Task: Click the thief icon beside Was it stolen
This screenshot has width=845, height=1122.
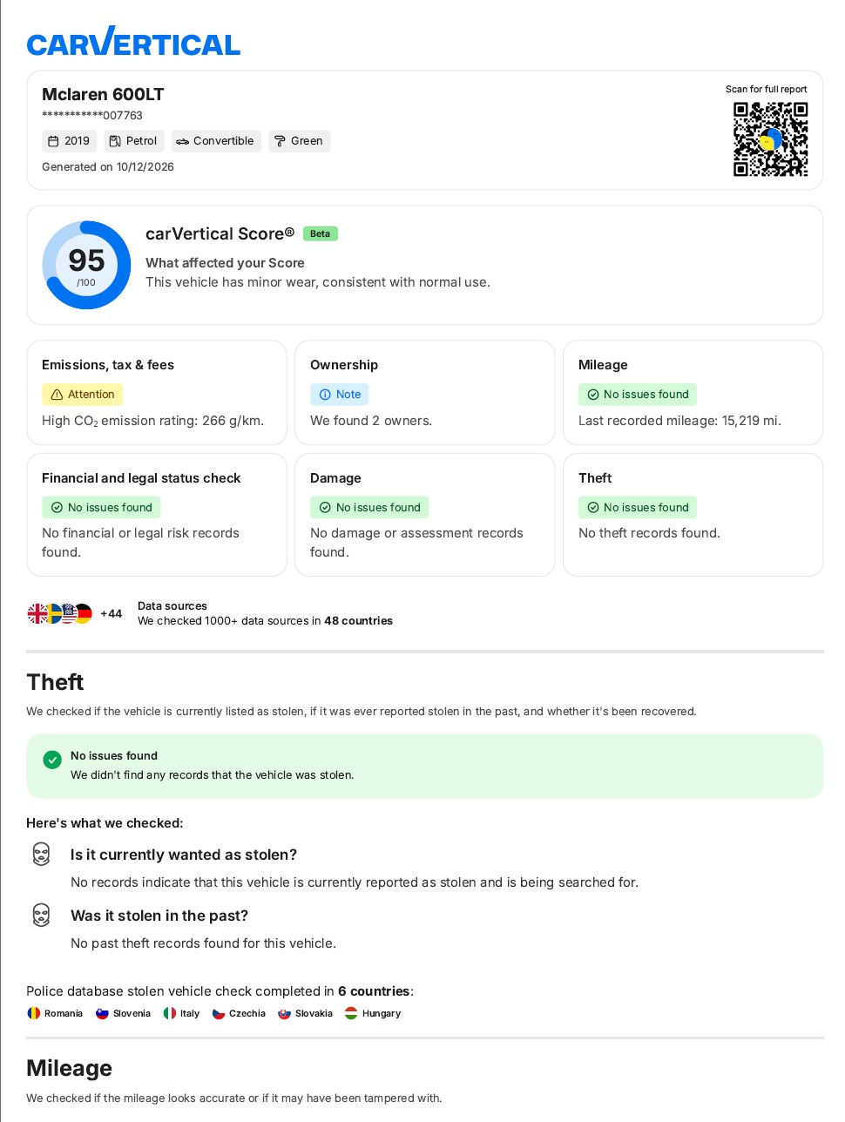Action: pos(41,915)
